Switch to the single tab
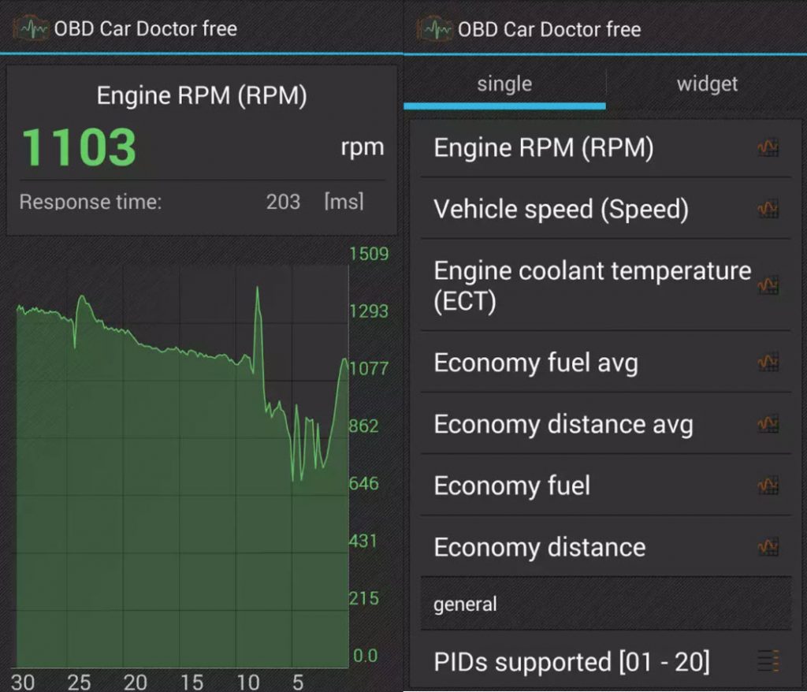This screenshot has width=807, height=692. coord(504,85)
